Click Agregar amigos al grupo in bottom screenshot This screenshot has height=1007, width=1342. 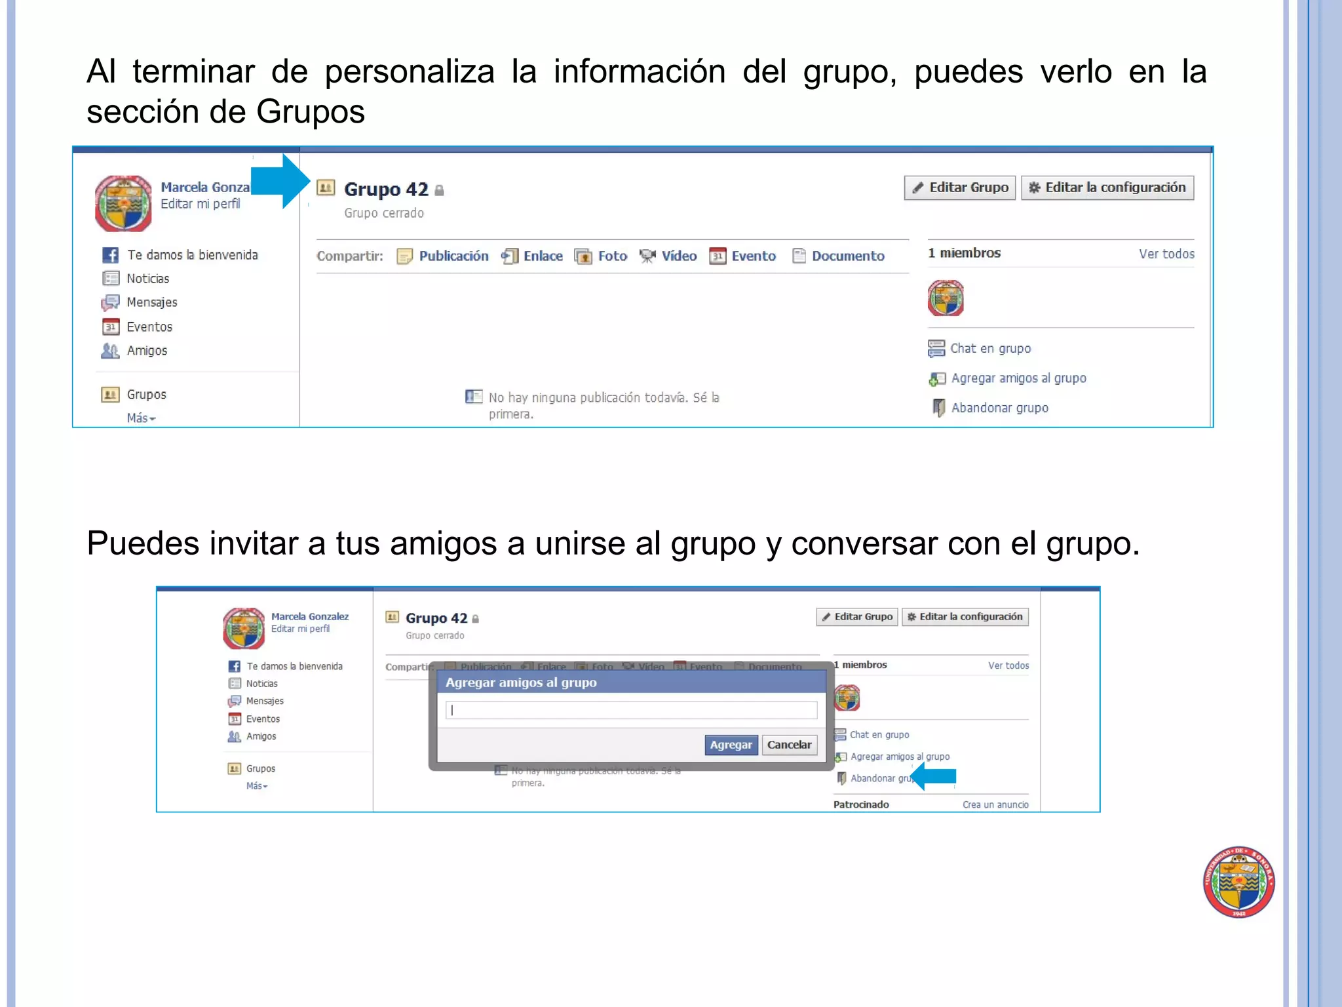point(900,757)
